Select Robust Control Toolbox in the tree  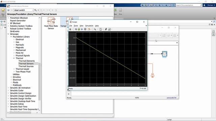point(21,29)
